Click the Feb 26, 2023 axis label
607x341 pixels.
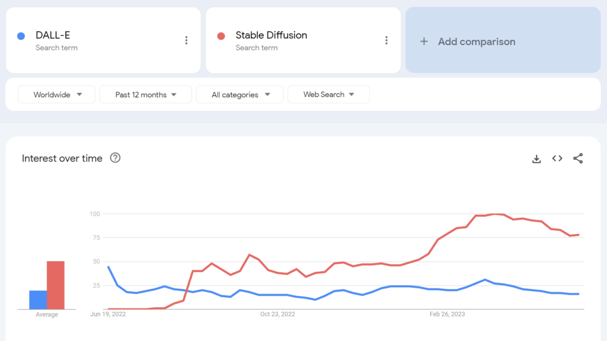(447, 314)
